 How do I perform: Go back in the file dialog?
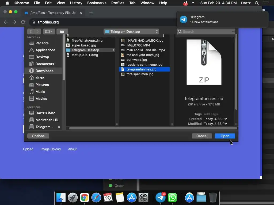31,31
